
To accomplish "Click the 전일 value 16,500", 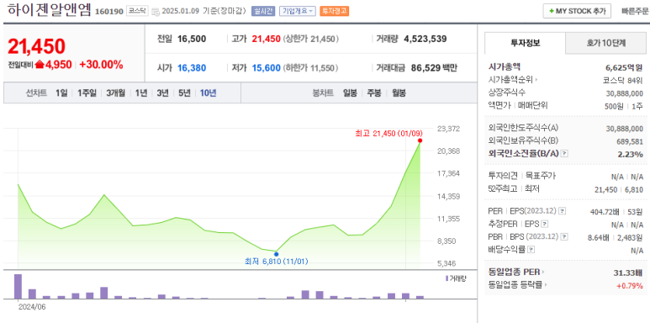I will pos(192,40).
